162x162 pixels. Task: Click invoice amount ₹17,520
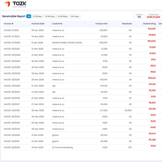[104, 111]
